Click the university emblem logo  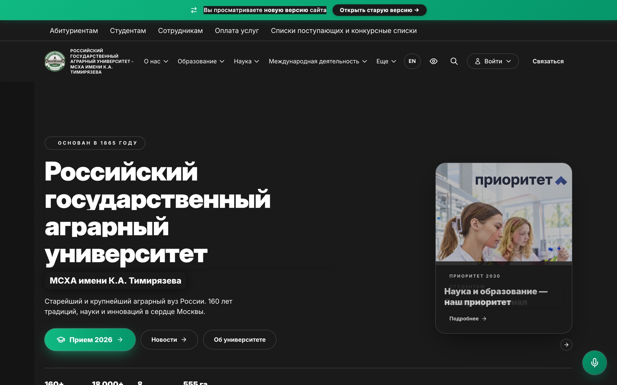coord(55,61)
